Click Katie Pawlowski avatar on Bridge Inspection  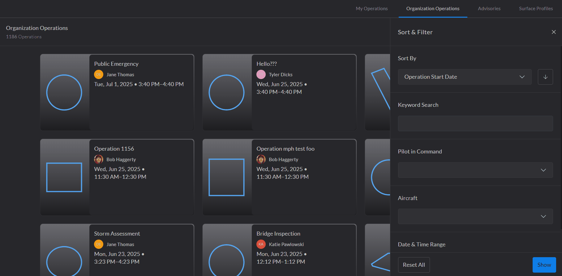coord(261,244)
